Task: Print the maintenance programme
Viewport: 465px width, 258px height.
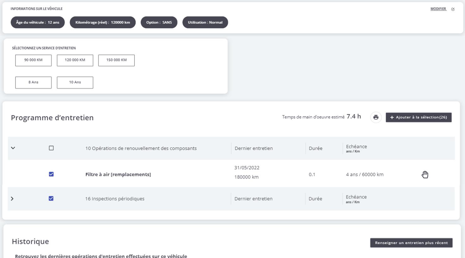Action: [x=376, y=117]
